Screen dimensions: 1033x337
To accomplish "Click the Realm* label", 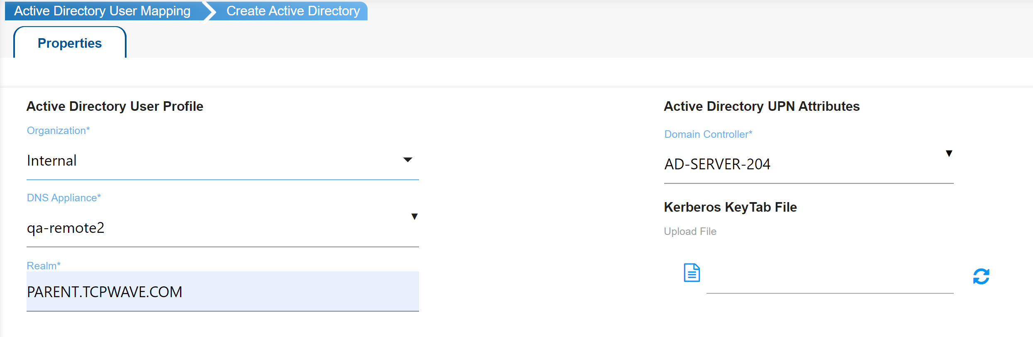I will point(44,266).
